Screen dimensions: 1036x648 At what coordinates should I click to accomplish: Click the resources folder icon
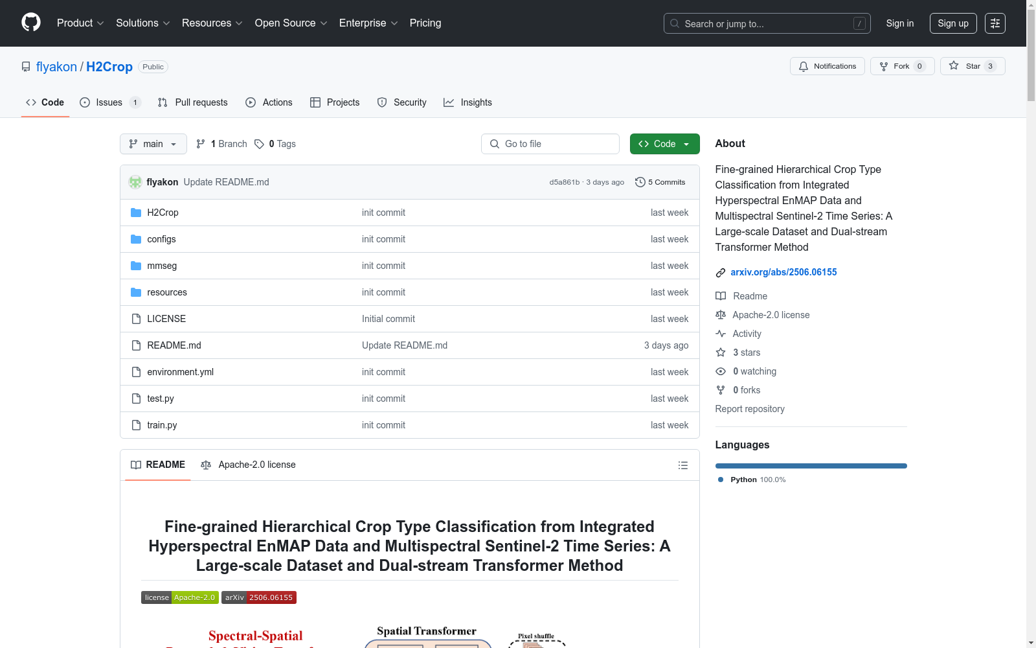coord(136,292)
